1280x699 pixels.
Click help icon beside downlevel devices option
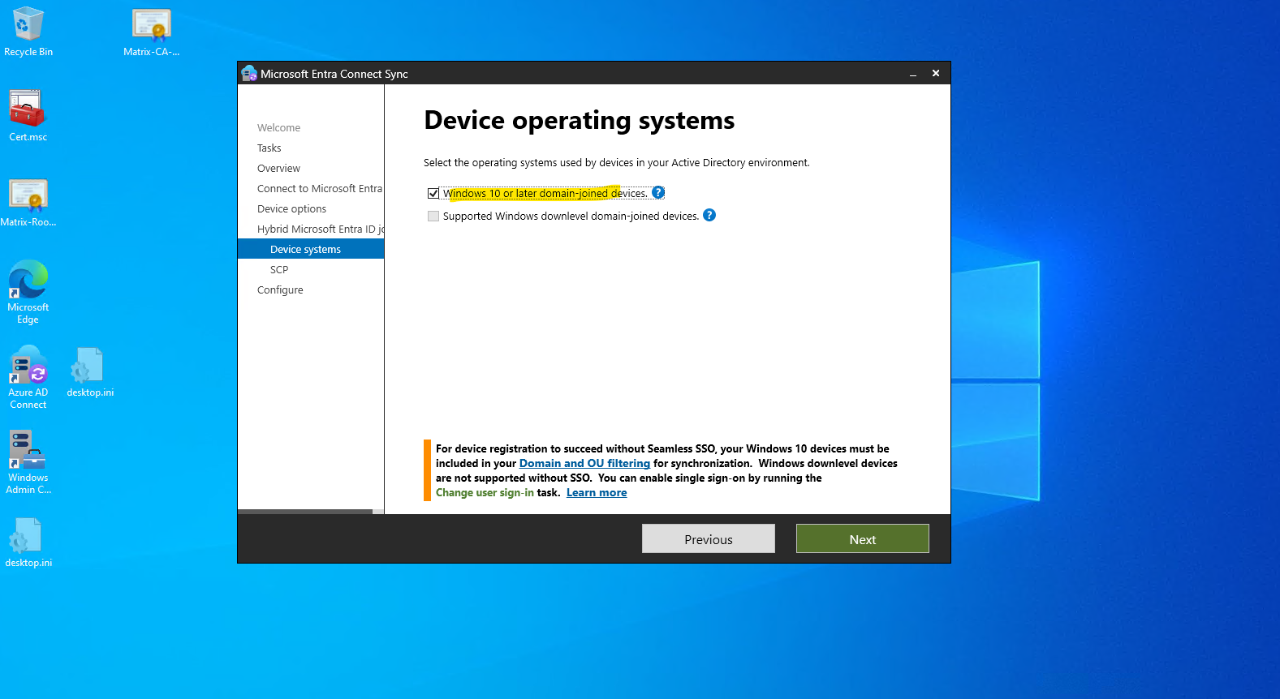709,215
